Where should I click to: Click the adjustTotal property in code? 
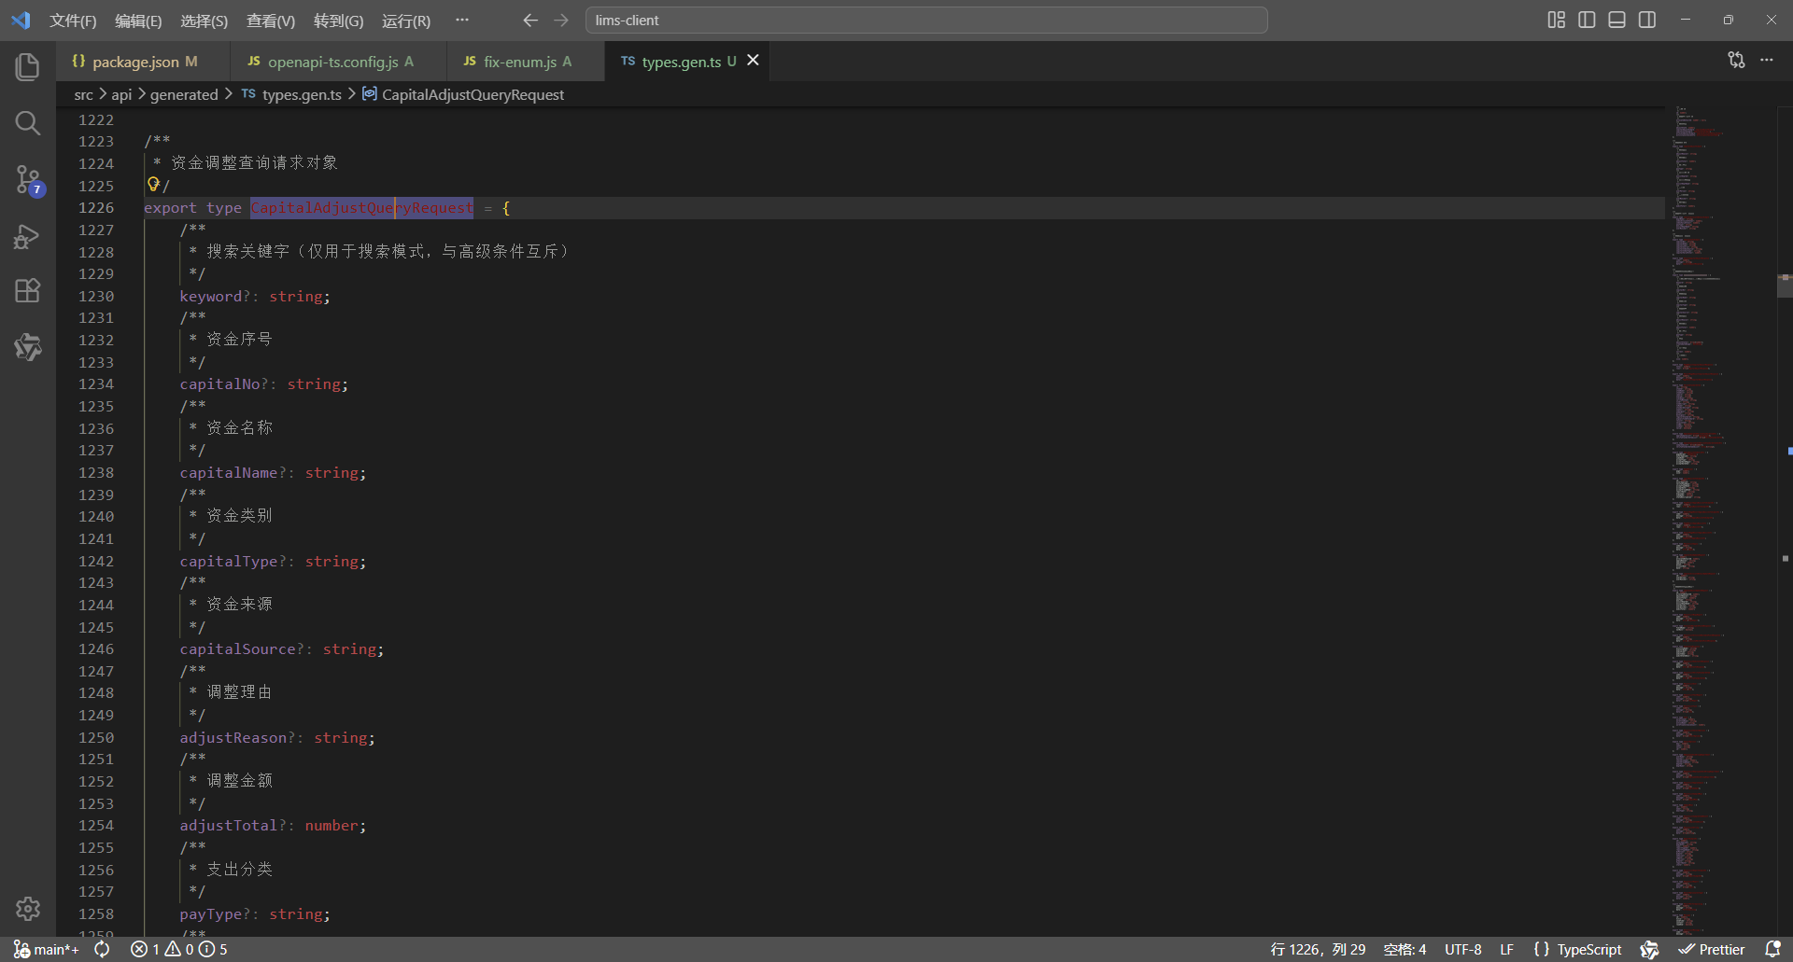coord(229,826)
